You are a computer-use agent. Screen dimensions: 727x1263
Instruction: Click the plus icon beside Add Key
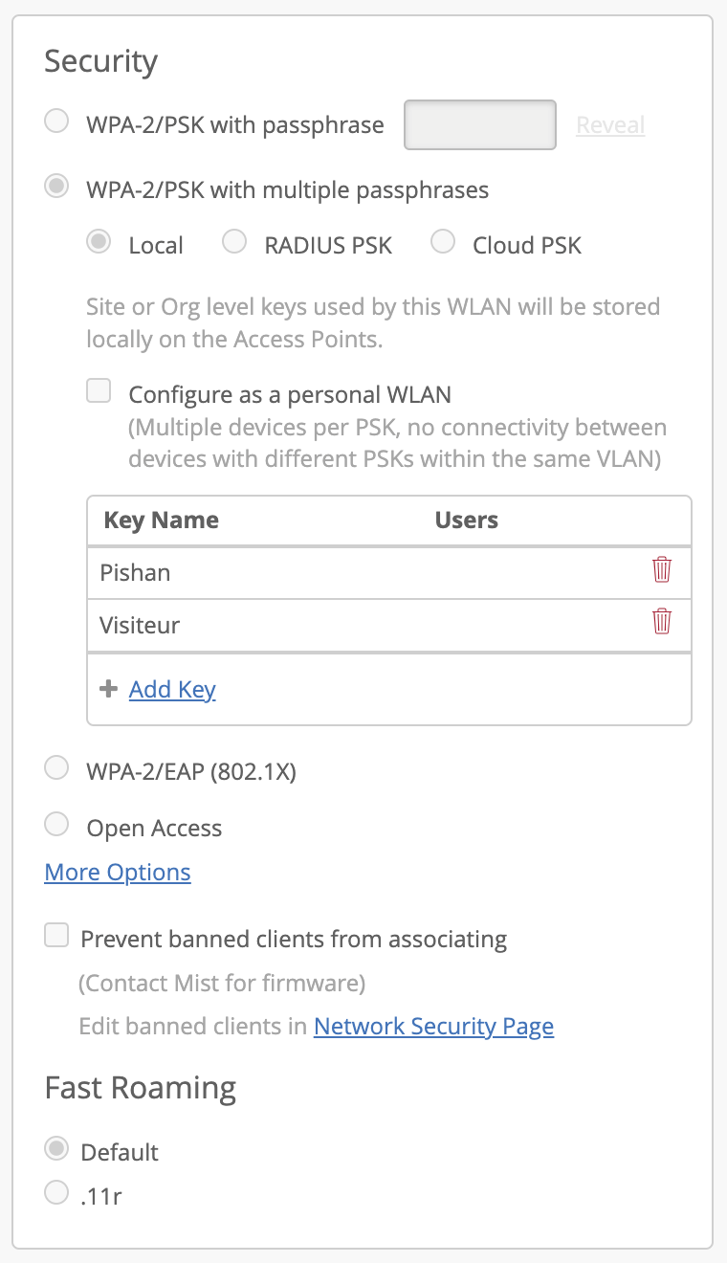[x=108, y=689]
